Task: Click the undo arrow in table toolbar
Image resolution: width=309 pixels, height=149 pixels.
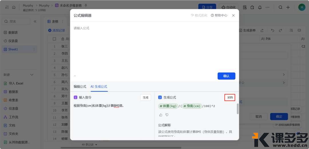Action: 273,30
